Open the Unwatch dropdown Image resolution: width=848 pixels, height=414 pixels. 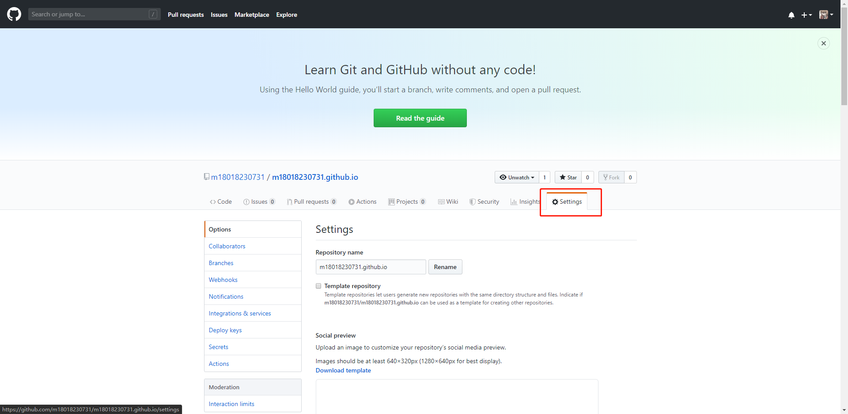pyautogui.click(x=517, y=177)
